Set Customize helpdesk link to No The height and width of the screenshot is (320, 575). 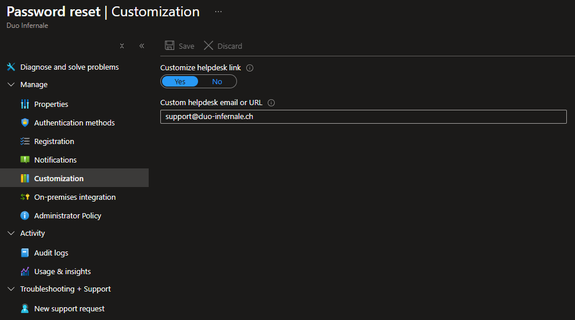217,82
